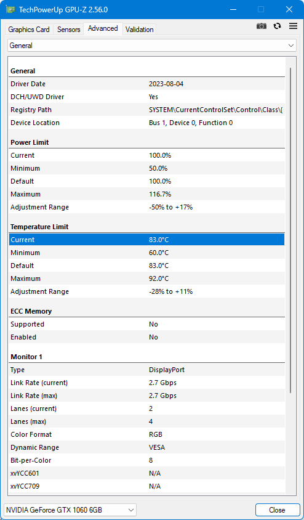Click the Power Limit Current 100.0% row
Image resolution: width=304 pixels, height=520 pixels.
coord(146,155)
